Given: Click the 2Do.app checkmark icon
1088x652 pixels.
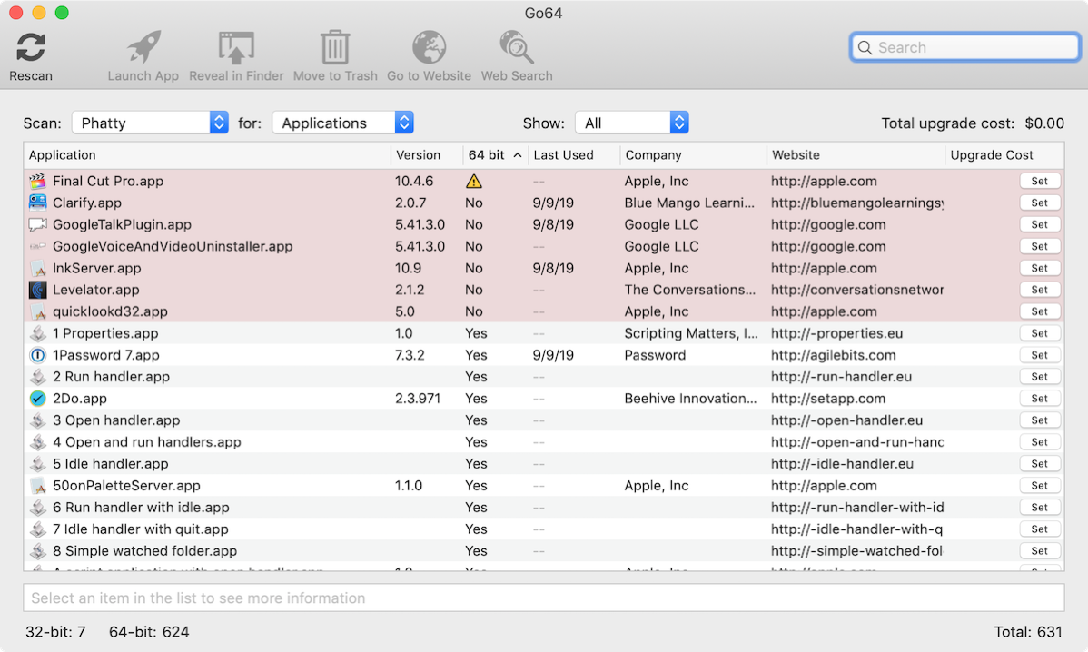Looking at the screenshot, I should point(37,399).
